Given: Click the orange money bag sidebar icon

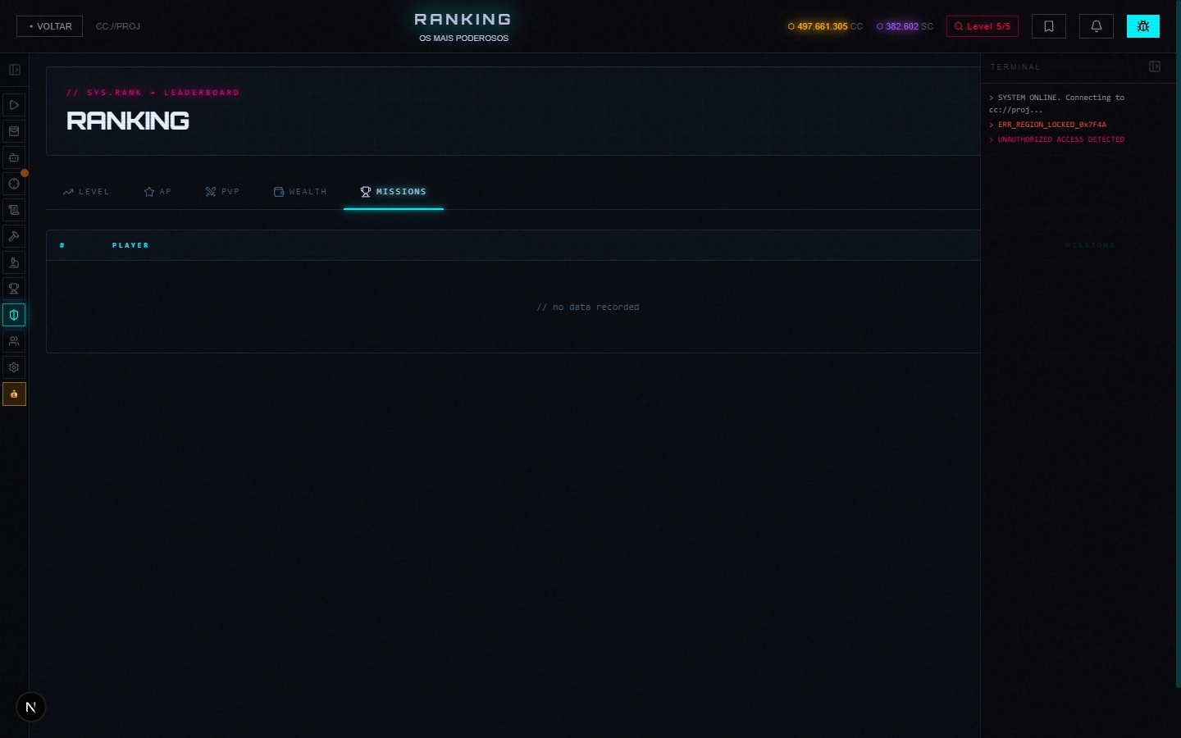Looking at the screenshot, I should [14, 394].
